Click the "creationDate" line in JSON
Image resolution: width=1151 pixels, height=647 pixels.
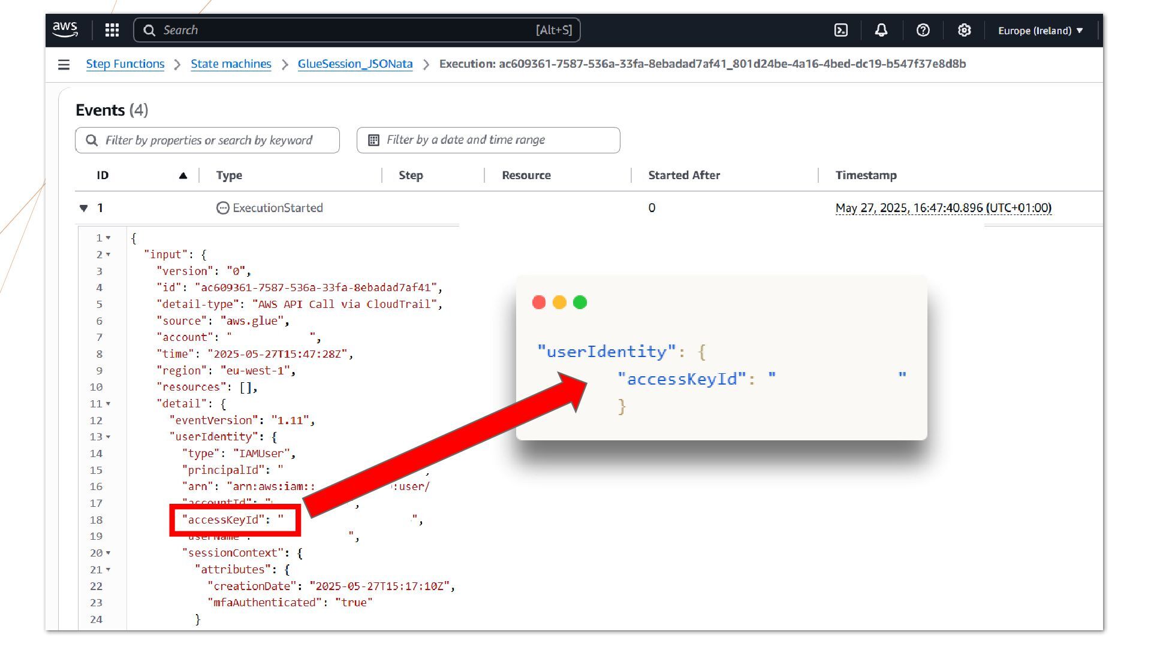point(332,586)
